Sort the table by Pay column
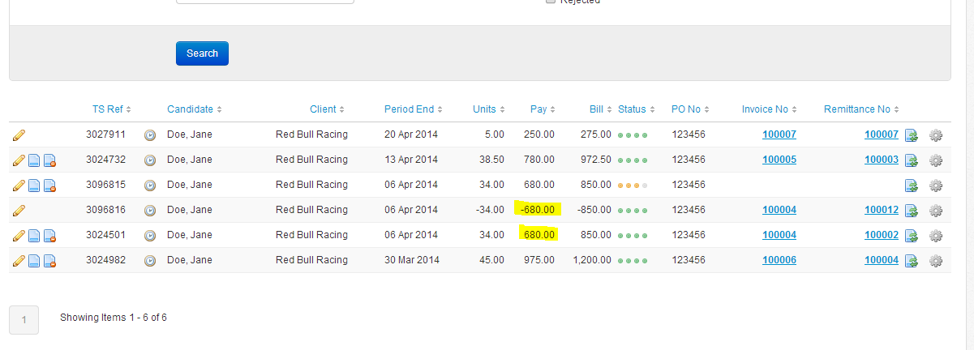 tap(543, 109)
